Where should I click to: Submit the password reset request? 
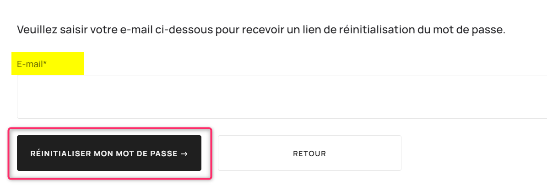tap(109, 153)
